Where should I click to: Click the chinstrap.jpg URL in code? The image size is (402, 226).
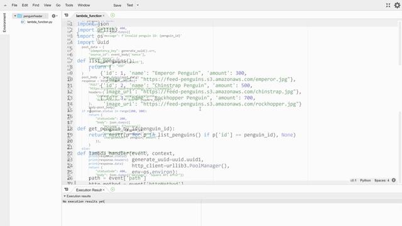pos(218,92)
